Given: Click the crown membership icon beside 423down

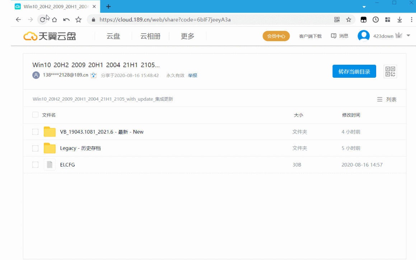Looking at the screenshot, I should [399, 35].
